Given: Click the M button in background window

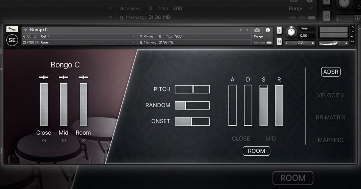Looking at the screenshot, I should (x=326, y=16).
